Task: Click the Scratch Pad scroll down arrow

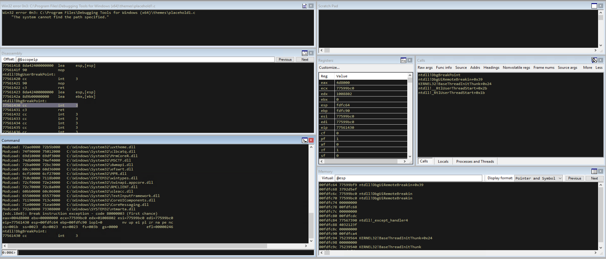Action: pos(601,46)
